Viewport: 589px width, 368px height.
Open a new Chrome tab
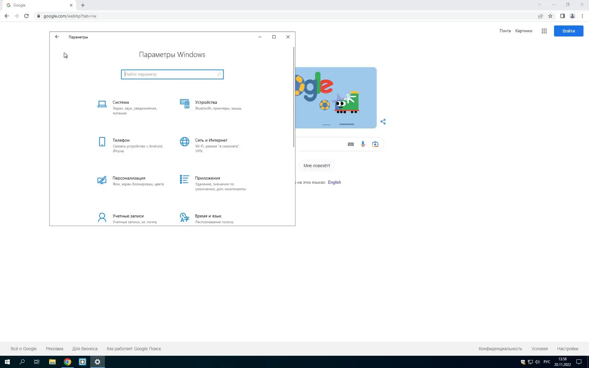pyautogui.click(x=83, y=5)
